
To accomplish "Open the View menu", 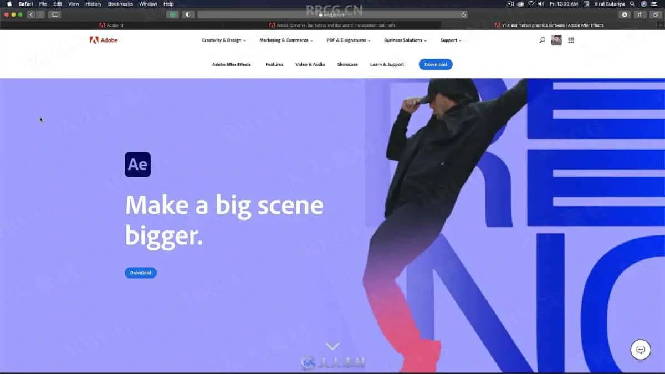I will click(74, 4).
